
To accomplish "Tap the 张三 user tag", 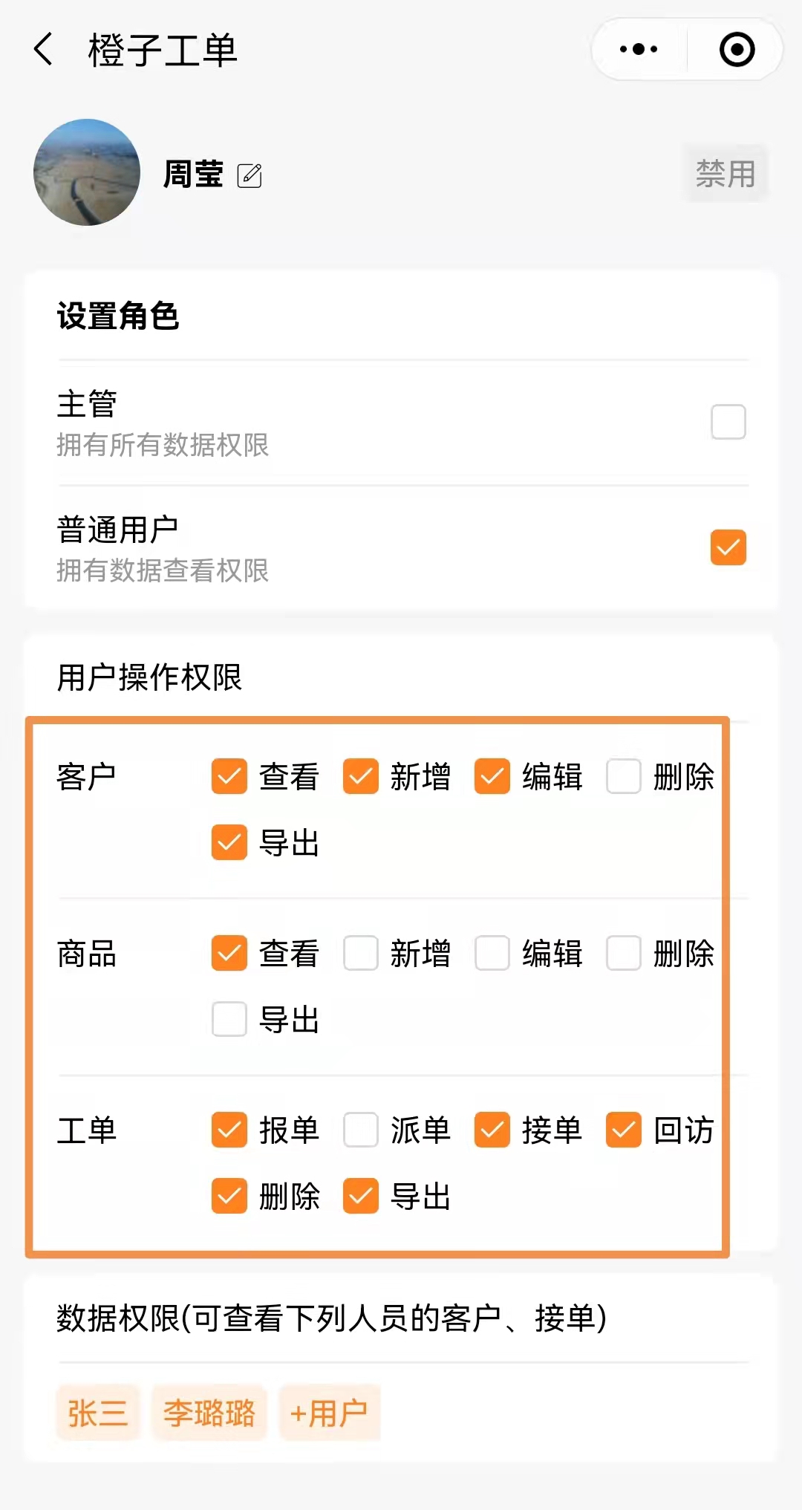I will [x=98, y=1413].
